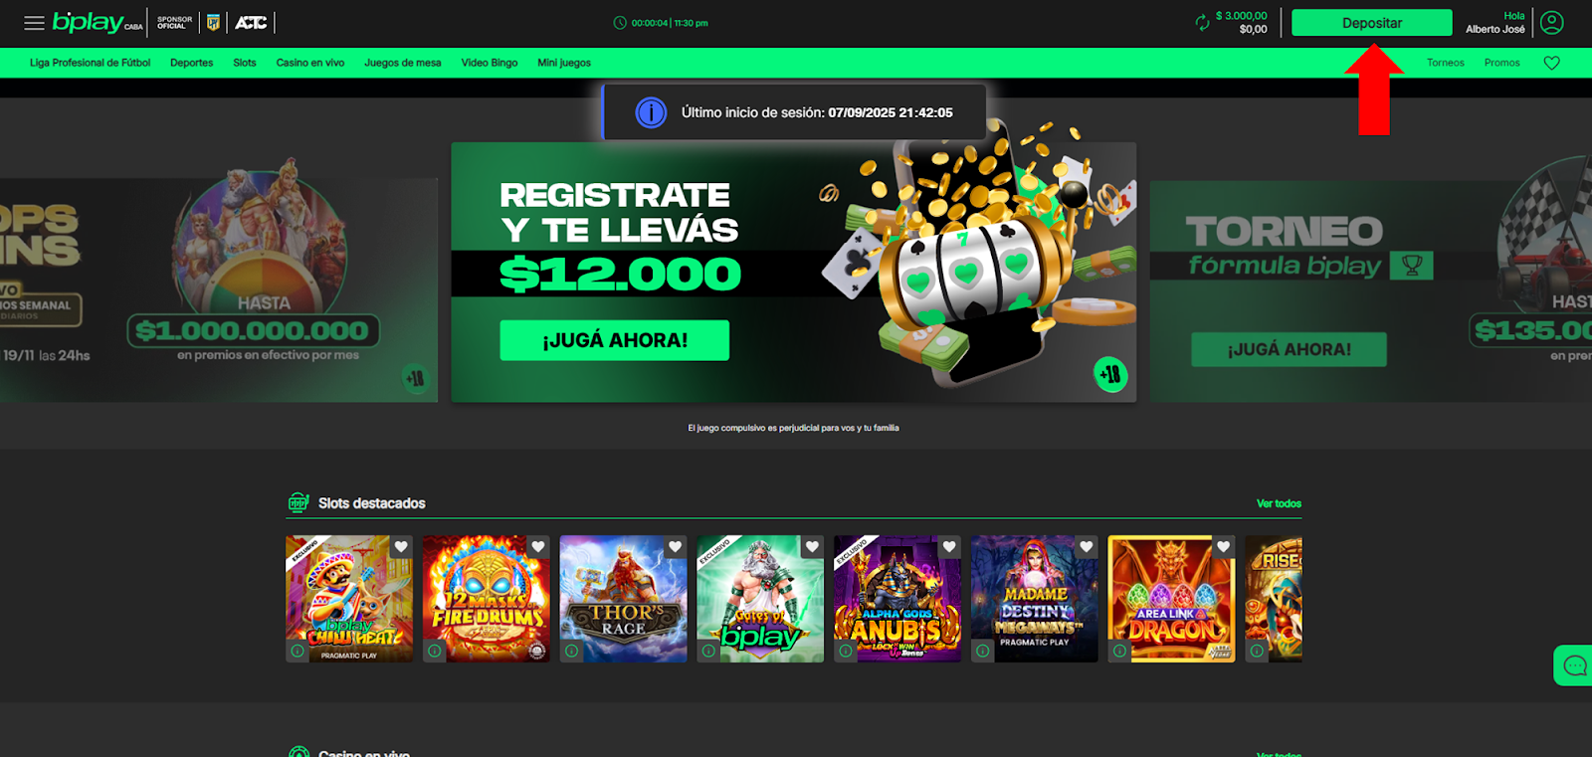Open the Torneos link
This screenshot has height=757, width=1592.
[1445, 63]
